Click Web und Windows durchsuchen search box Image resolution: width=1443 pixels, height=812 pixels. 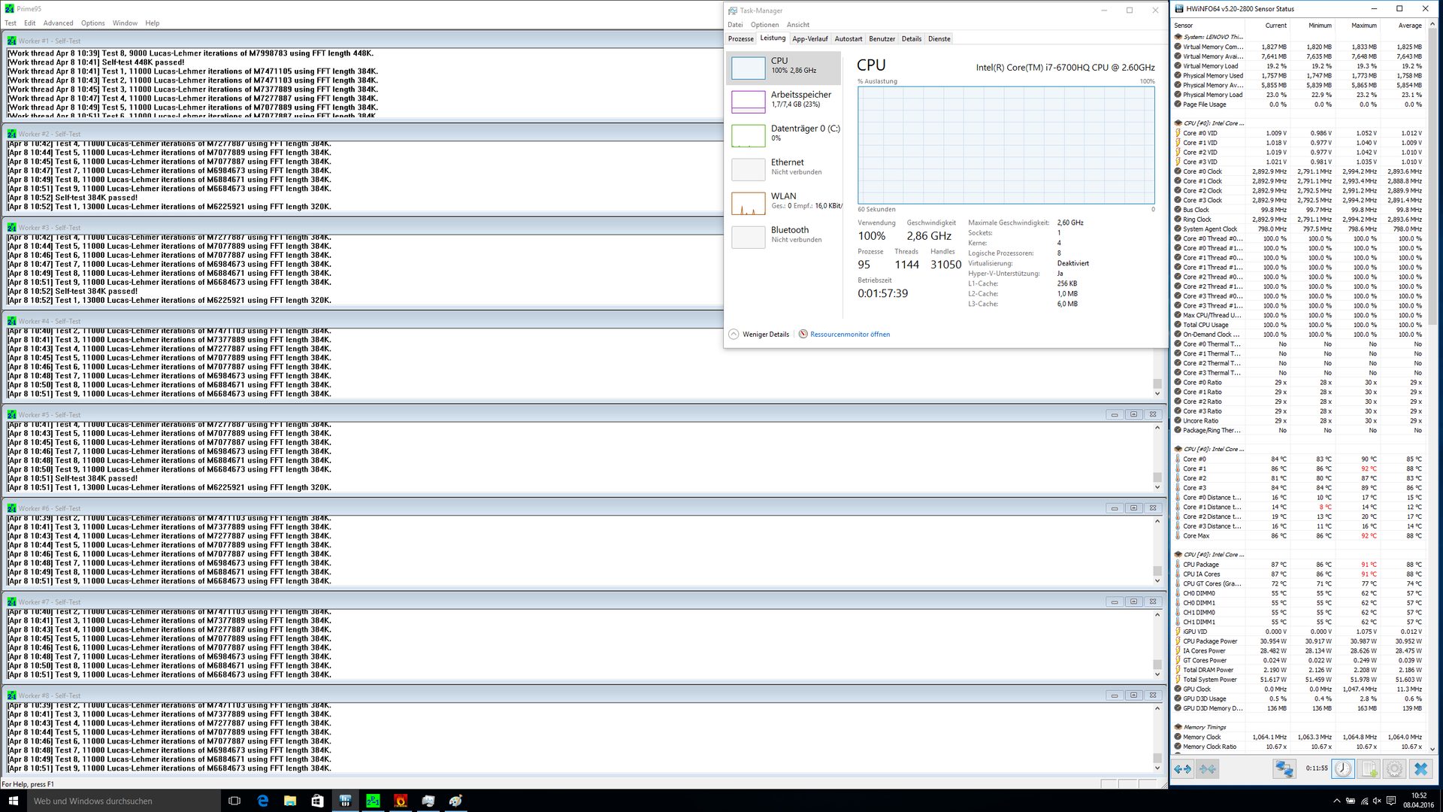123,801
